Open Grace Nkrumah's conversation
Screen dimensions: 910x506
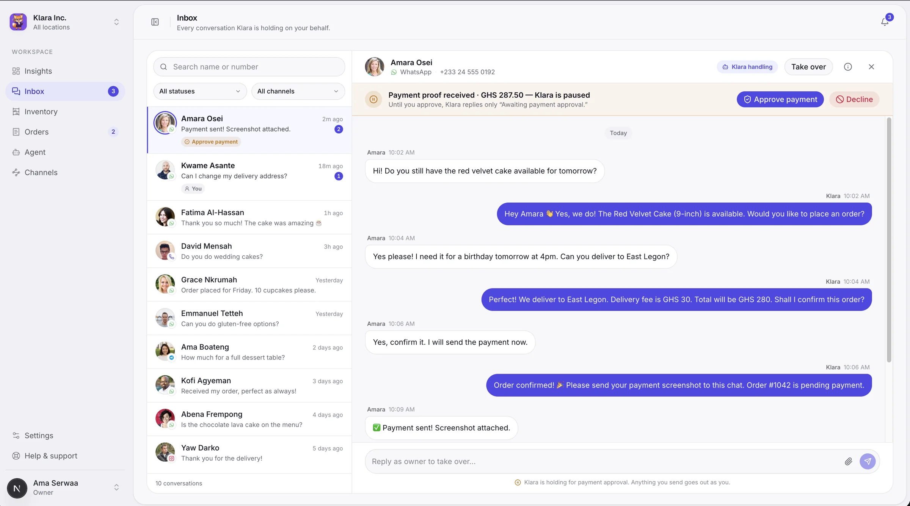[249, 285]
